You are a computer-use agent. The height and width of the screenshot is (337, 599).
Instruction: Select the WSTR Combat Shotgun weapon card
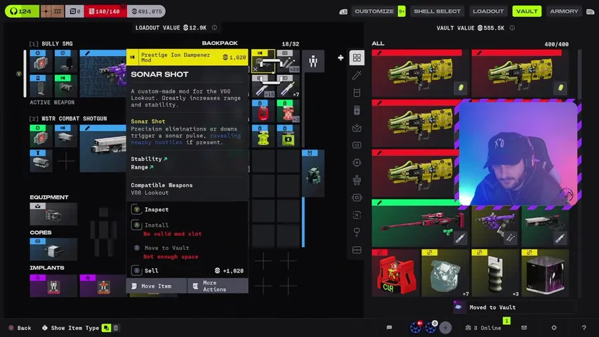103,148
